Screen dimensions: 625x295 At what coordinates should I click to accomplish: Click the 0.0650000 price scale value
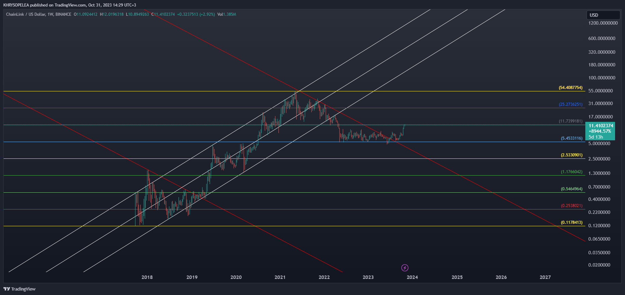point(599,239)
